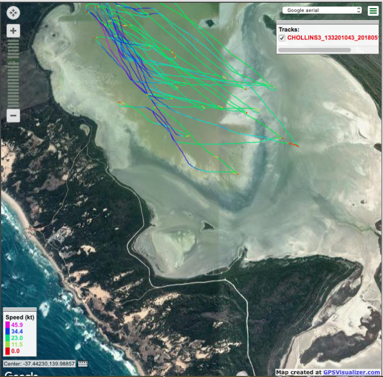Uncheck the CHOLLINS3 track checkbox

pyautogui.click(x=282, y=38)
